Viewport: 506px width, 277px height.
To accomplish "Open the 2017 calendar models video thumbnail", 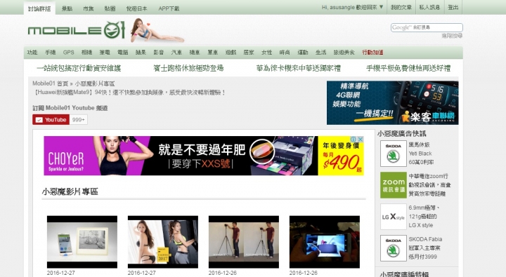I will (163, 242).
